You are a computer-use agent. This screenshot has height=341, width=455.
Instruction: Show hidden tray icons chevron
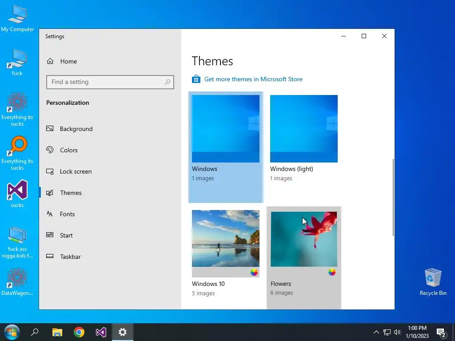coord(376,332)
